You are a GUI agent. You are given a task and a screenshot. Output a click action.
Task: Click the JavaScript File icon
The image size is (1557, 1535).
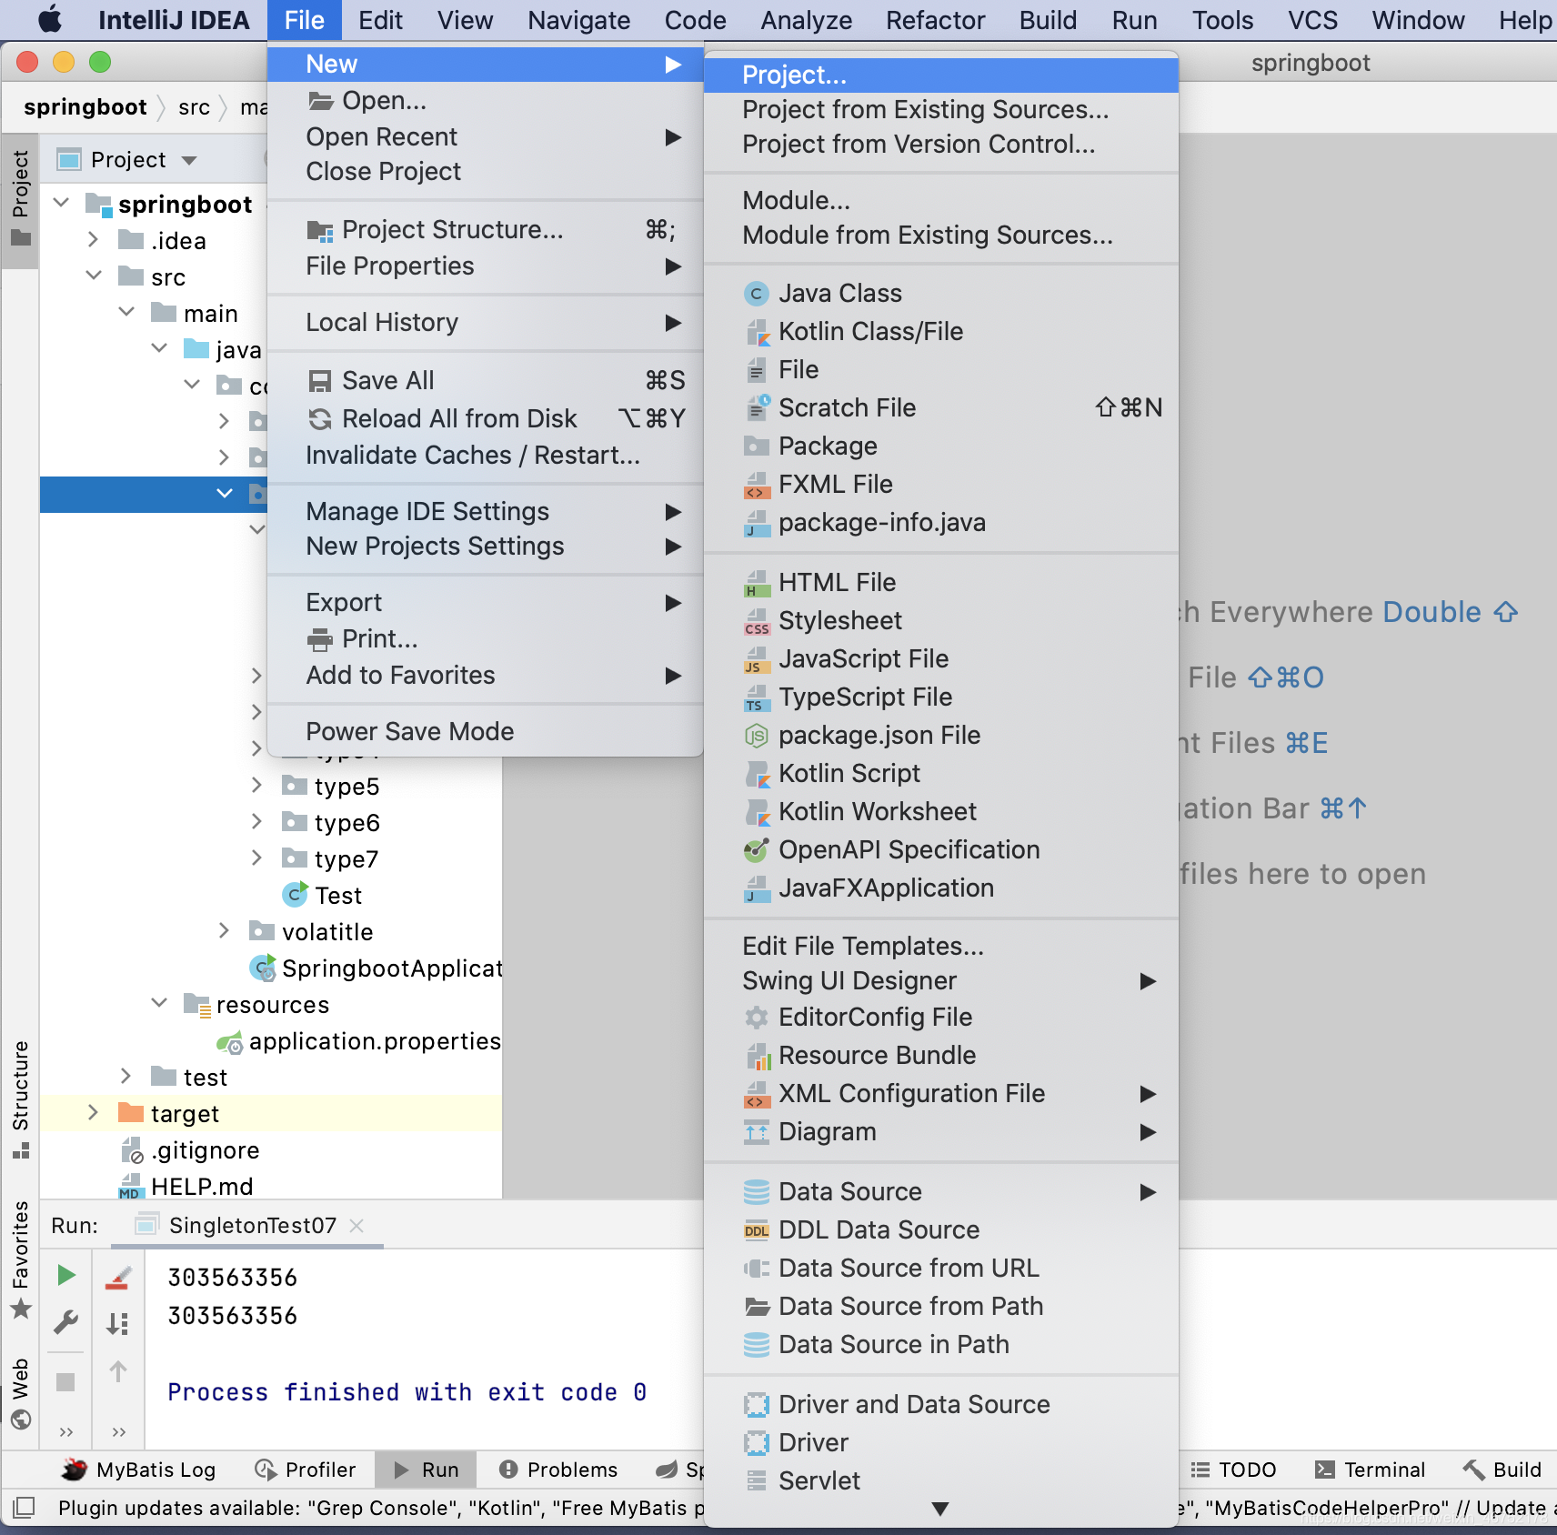[x=756, y=659]
